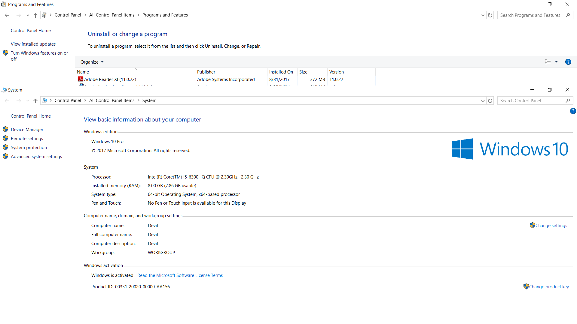Sort the list by Installed On column
Image resolution: width=577 pixels, height=324 pixels.
281,72
